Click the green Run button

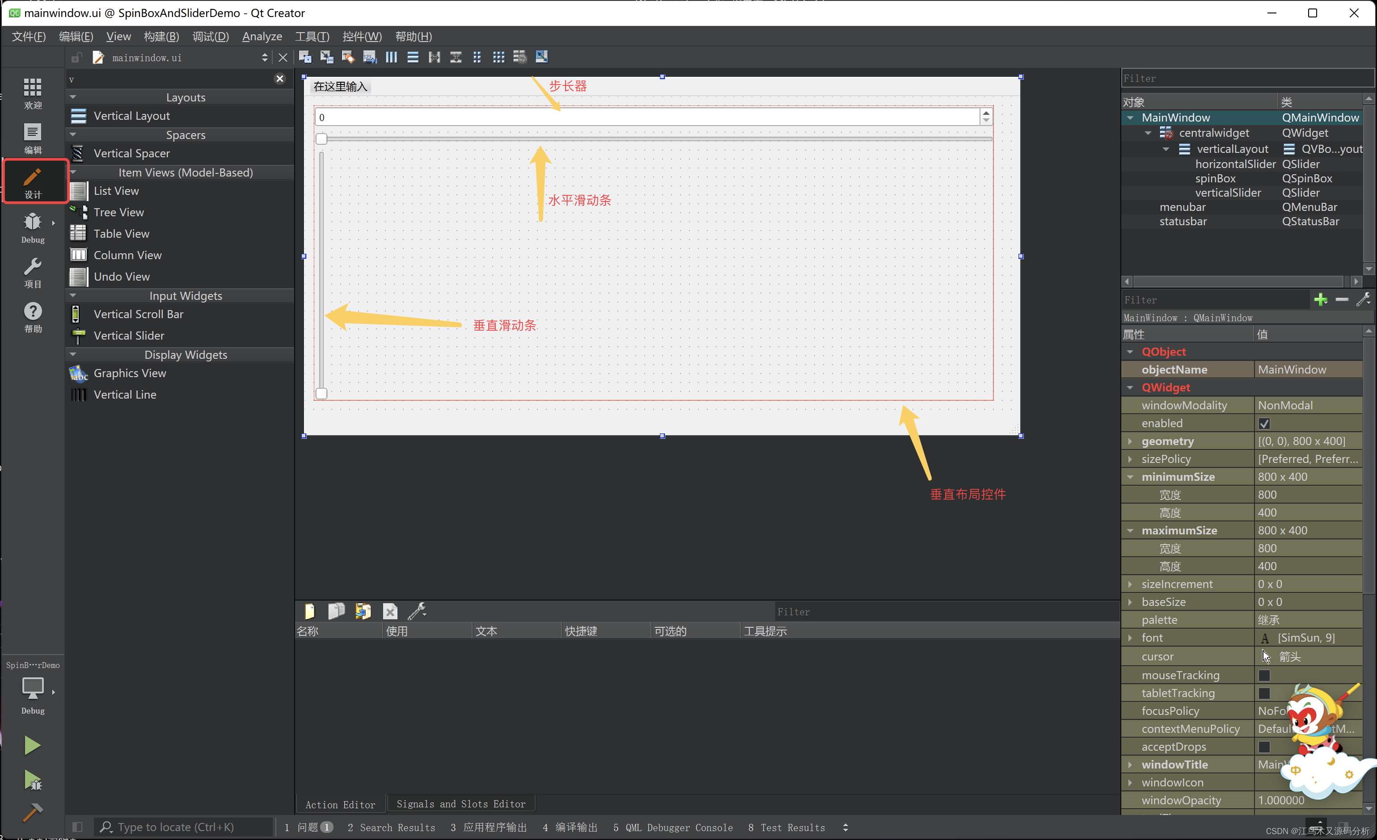click(32, 745)
